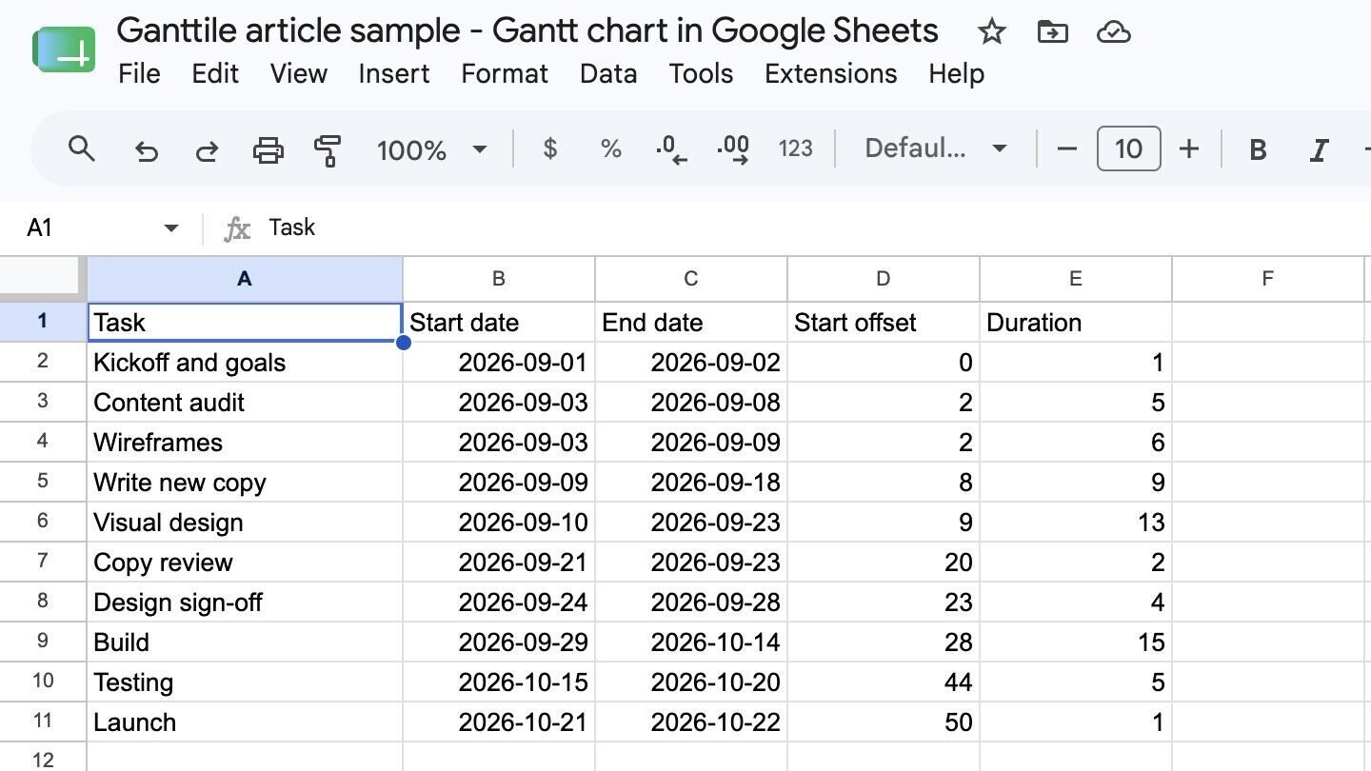
Task: Open the File menu
Action: pos(139,74)
